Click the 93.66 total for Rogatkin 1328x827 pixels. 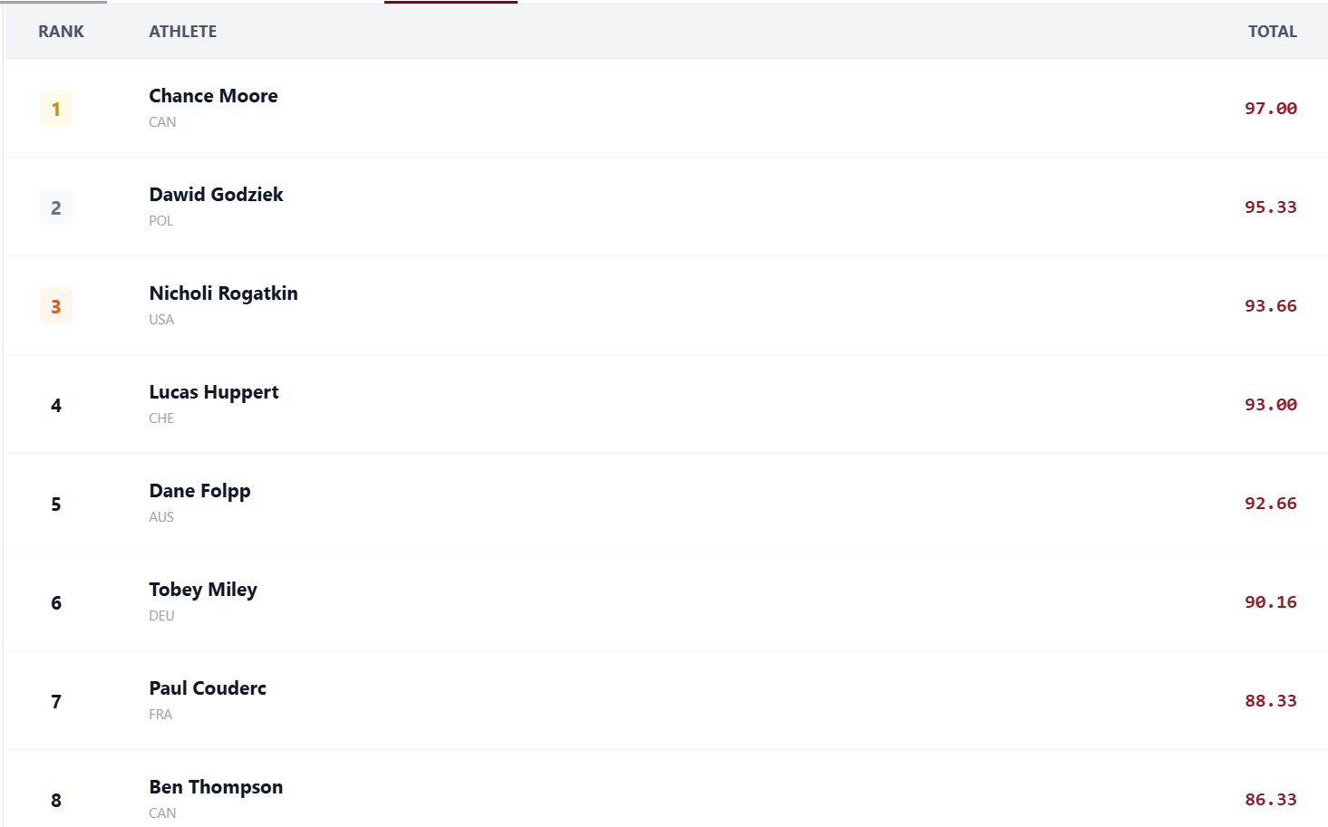coord(1270,306)
